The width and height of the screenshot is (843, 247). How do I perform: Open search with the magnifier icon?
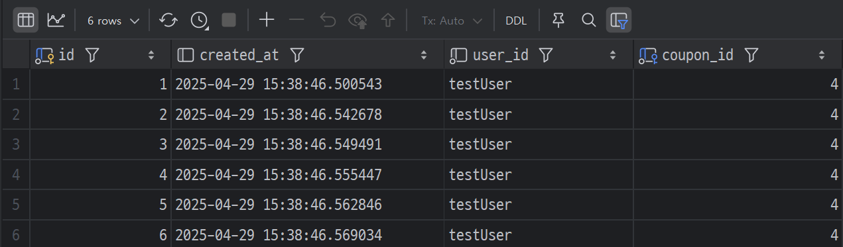click(588, 21)
